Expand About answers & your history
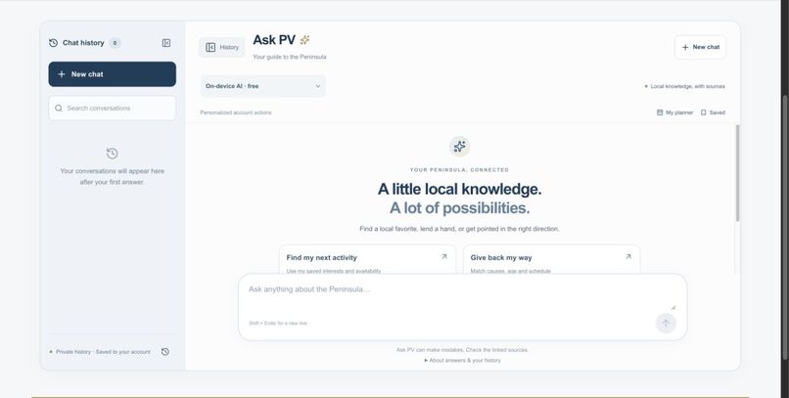Screen dimensions: 789x398 coord(462,360)
